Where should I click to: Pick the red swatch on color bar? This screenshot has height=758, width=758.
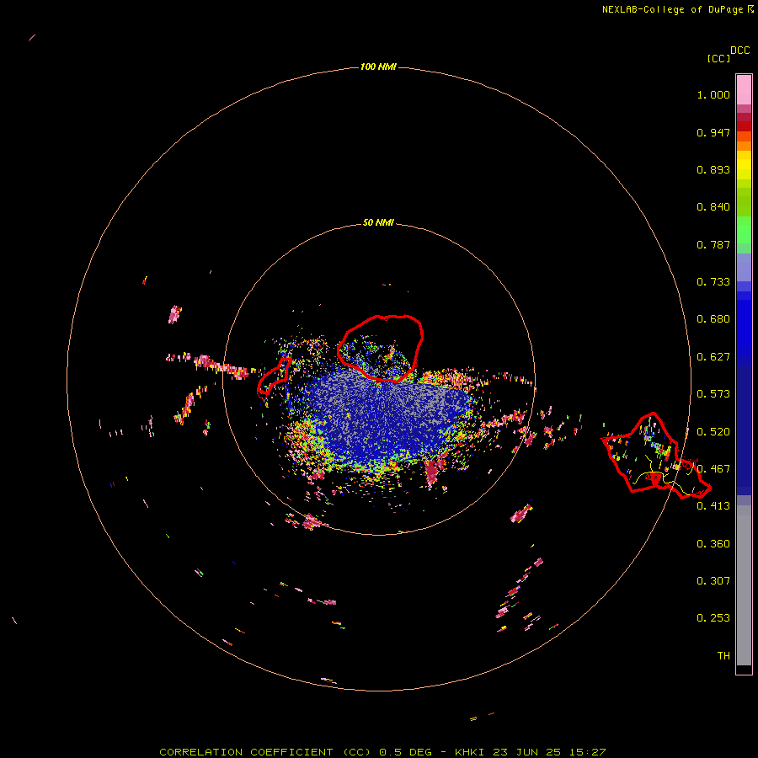pyautogui.click(x=744, y=126)
